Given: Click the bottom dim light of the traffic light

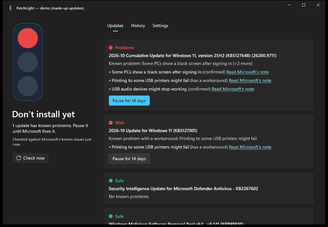Looking at the screenshot, I should 27,86.
